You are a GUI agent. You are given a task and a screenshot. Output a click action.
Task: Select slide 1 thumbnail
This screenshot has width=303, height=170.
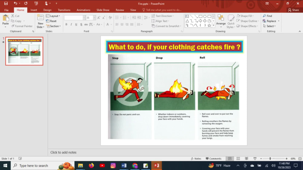(x=24, y=51)
